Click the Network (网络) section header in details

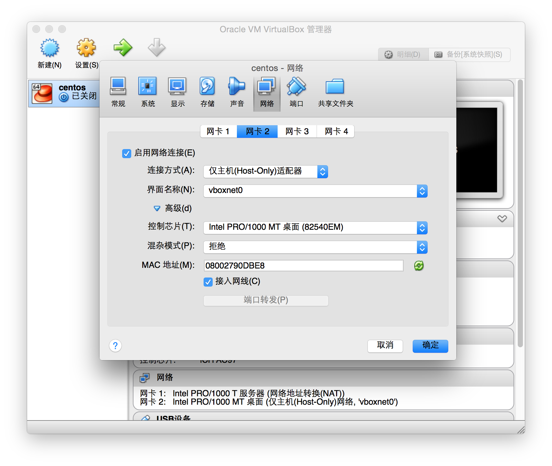pyautogui.click(x=323, y=378)
